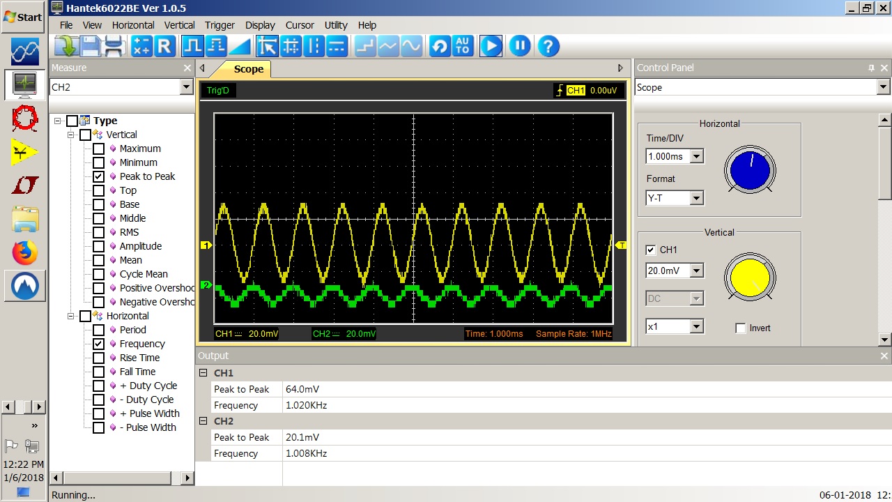This screenshot has width=892, height=502.
Task: Check the Minimum measurement box
Action: pos(99,162)
